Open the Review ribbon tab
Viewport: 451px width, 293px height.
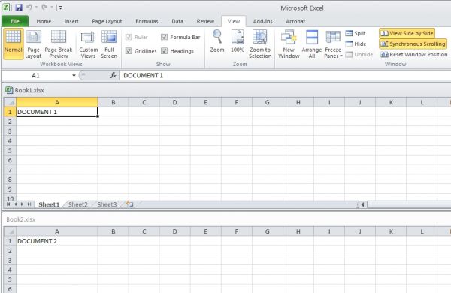(205, 21)
